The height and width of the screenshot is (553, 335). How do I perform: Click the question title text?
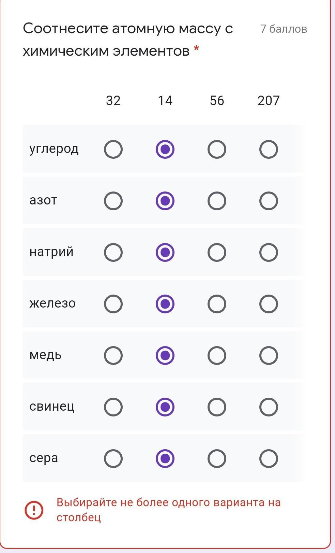click(128, 40)
